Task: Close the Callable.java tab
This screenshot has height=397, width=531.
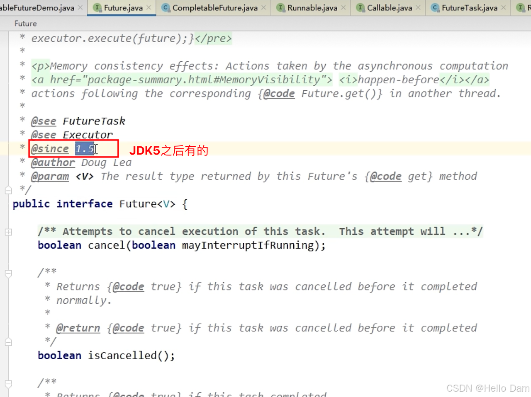Action: (418, 7)
